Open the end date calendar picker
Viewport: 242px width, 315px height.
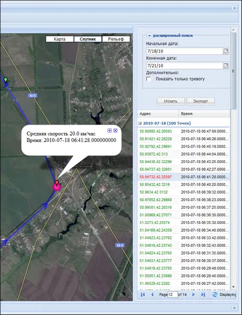226,65
